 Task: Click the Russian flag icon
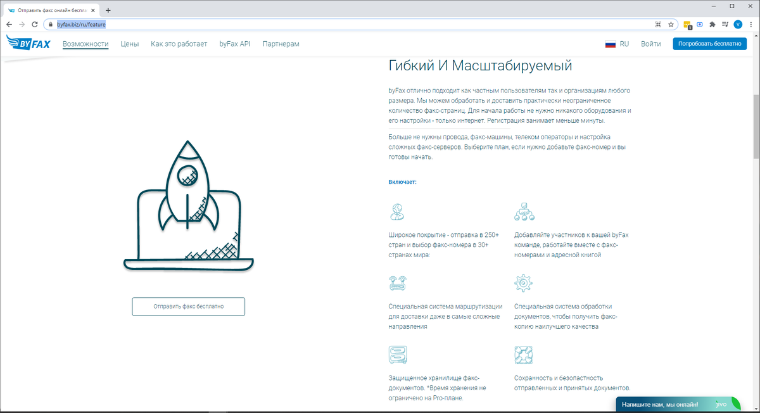(x=611, y=44)
